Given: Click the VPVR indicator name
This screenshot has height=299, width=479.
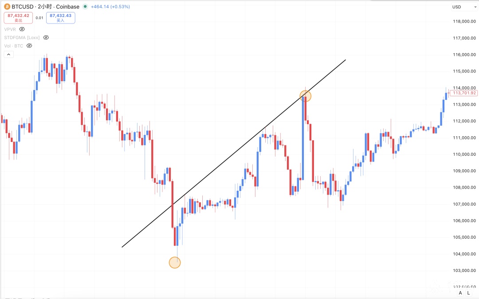Looking at the screenshot, I should [x=10, y=29].
